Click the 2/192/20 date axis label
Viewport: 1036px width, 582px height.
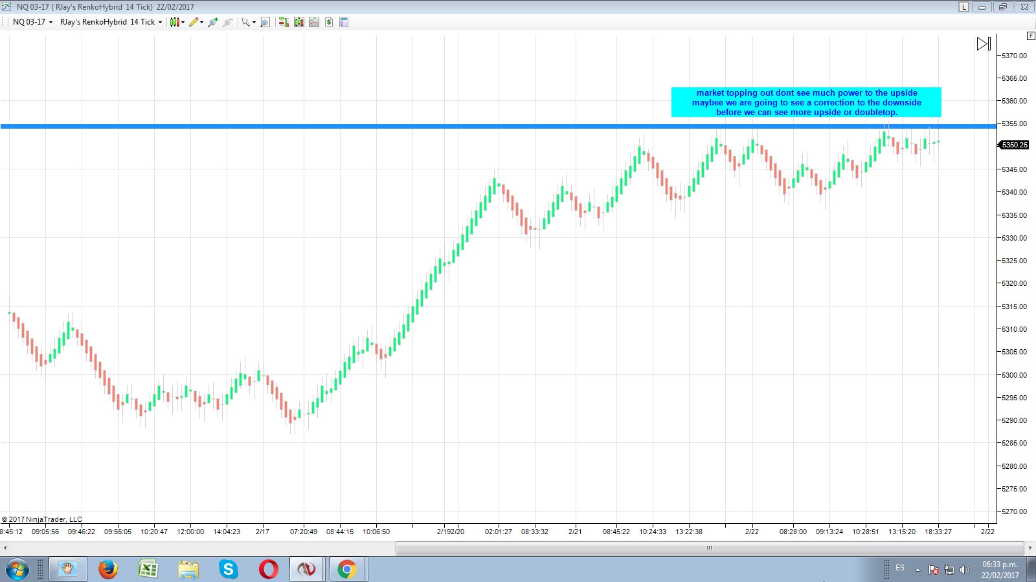[x=451, y=532]
